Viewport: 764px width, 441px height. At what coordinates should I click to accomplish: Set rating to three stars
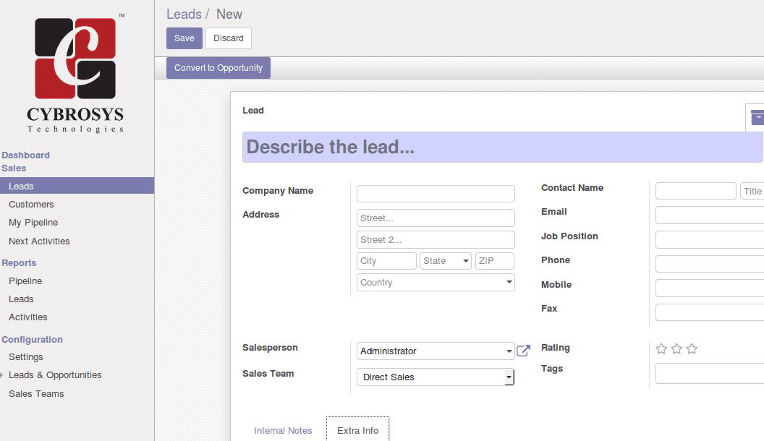692,348
